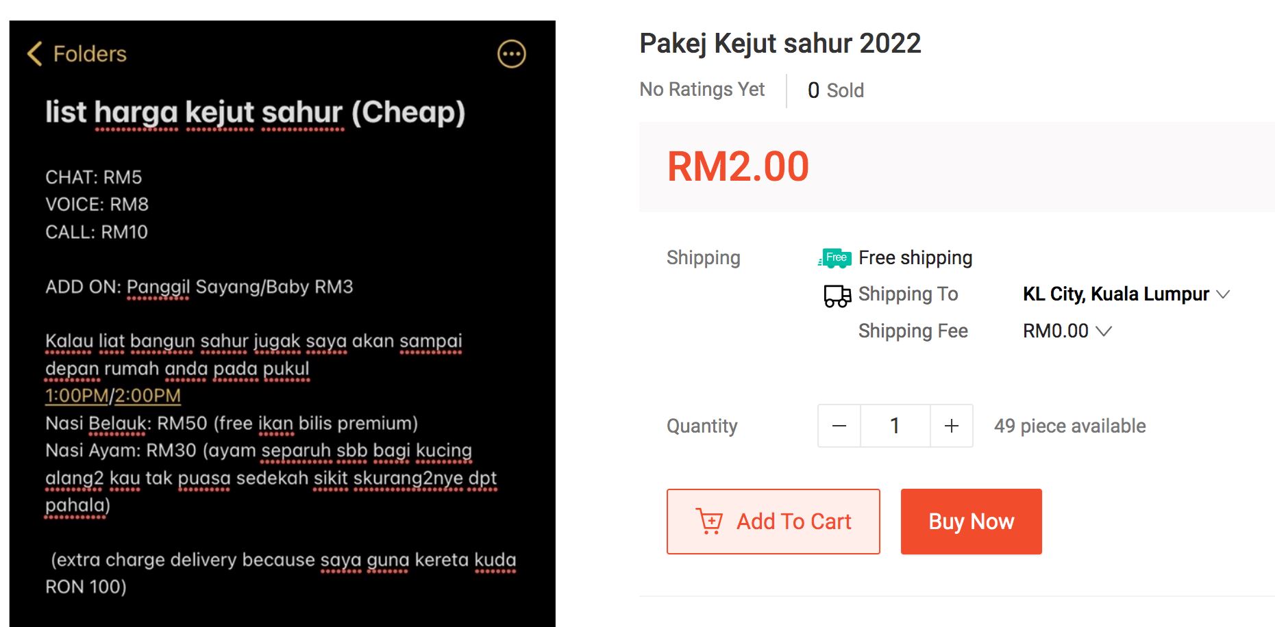The height and width of the screenshot is (627, 1275).
Task: Click the minus icon to lower quantity
Action: click(839, 425)
